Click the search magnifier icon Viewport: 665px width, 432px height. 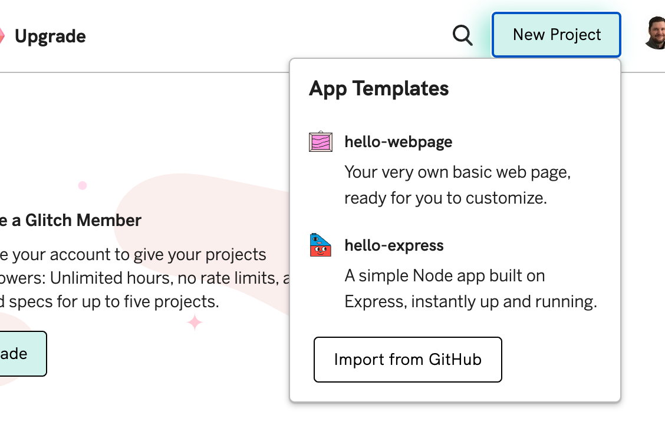tap(462, 35)
